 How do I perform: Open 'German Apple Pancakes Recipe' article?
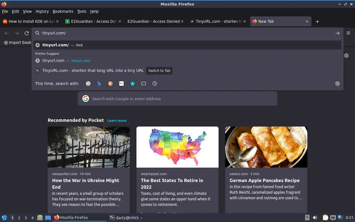pyautogui.click(x=265, y=180)
